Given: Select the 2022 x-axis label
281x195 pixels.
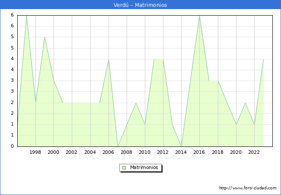Looking at the screenshot, I should 254,152.
